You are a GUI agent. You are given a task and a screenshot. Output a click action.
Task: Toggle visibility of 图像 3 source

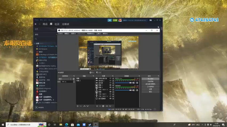coord(110,85)
